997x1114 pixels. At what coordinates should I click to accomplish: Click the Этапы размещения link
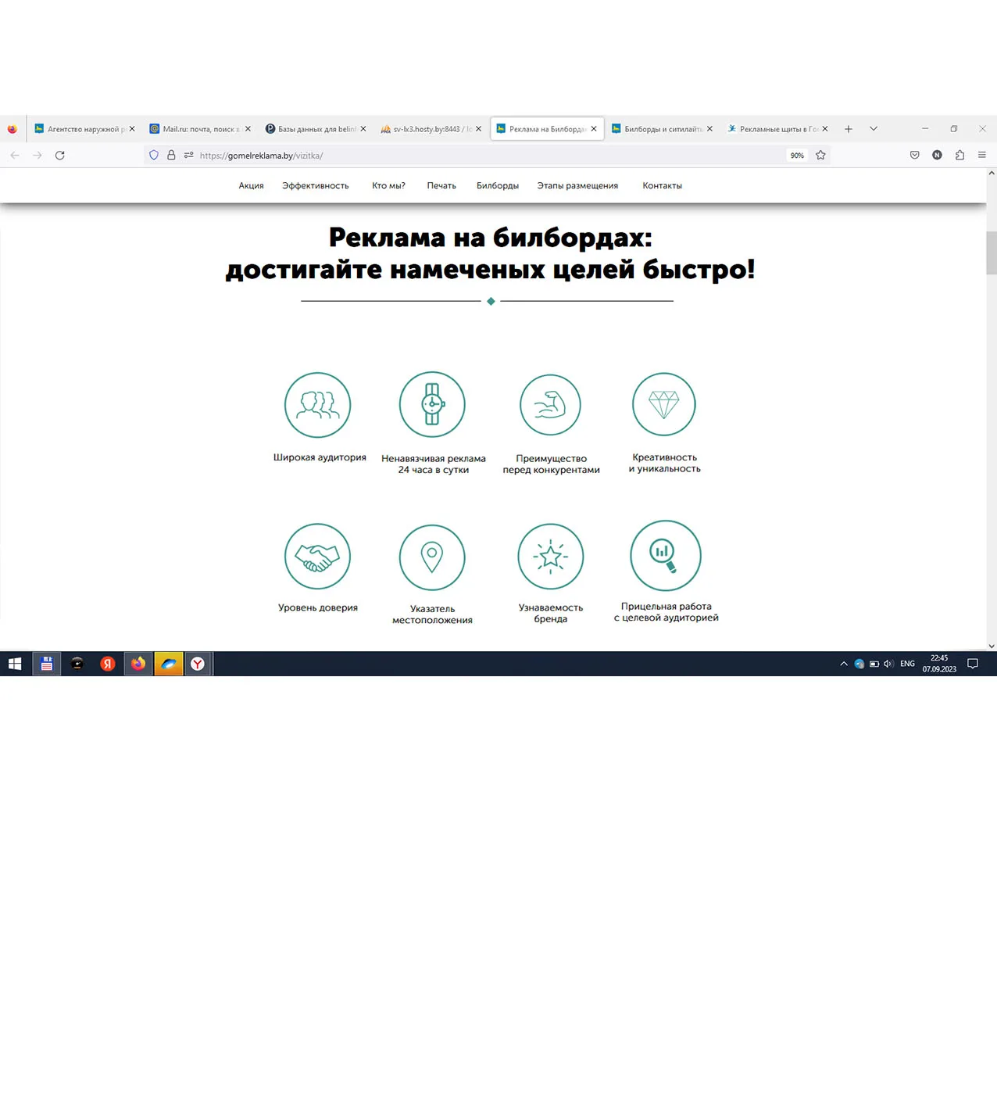pos(577,186)
